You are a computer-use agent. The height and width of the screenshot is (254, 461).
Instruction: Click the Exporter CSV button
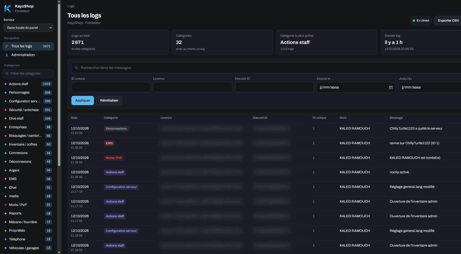[448, 21]
